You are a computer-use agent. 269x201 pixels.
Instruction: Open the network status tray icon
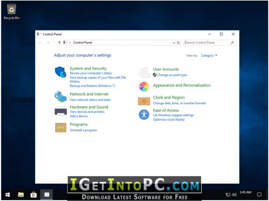228,194
